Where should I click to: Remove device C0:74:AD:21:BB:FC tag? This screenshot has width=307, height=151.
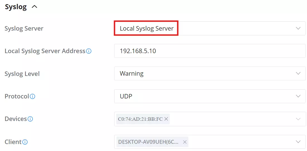pyautogui.click(x=166, y=119)
